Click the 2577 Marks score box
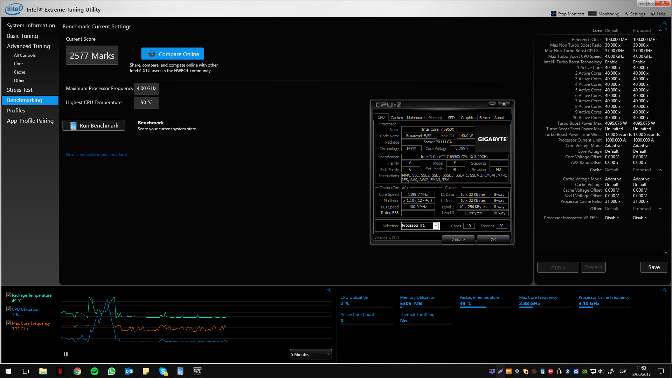This screenshot has height=378, width=672. tap(92, 55)
